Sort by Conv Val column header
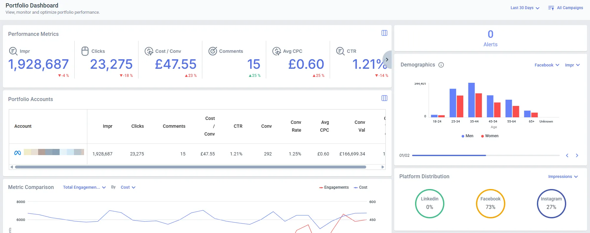This screenshot has width=590, height=233. pos(360,126)
